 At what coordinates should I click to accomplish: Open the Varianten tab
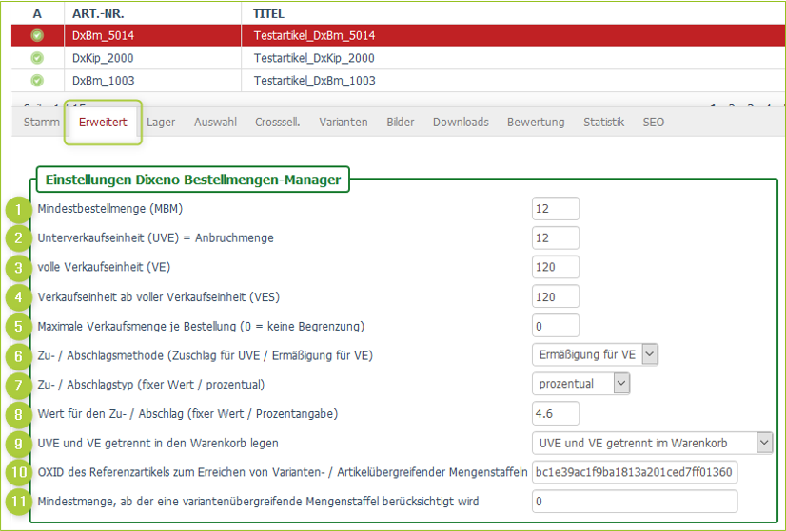[x=344, y=123]
